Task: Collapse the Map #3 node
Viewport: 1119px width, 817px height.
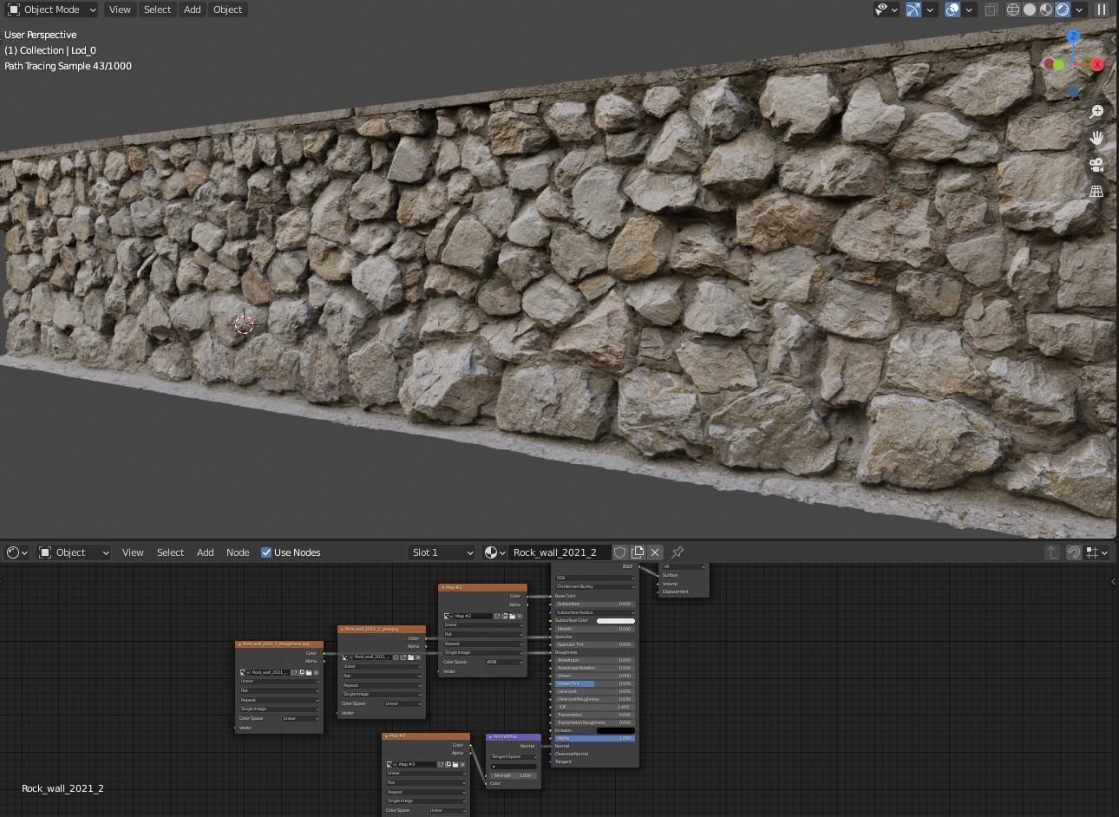Action: point(387,736)
